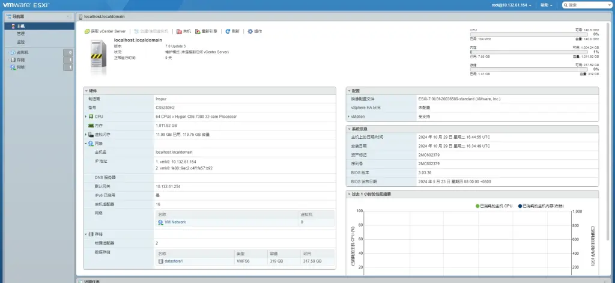Screen dimensions: 615x283
Task: Expand the 虚拟闪存 hardware row
Action: click(86, 135)
